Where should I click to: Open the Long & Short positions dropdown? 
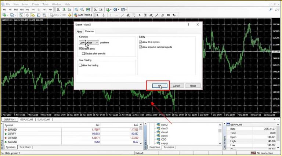point(89,43)
